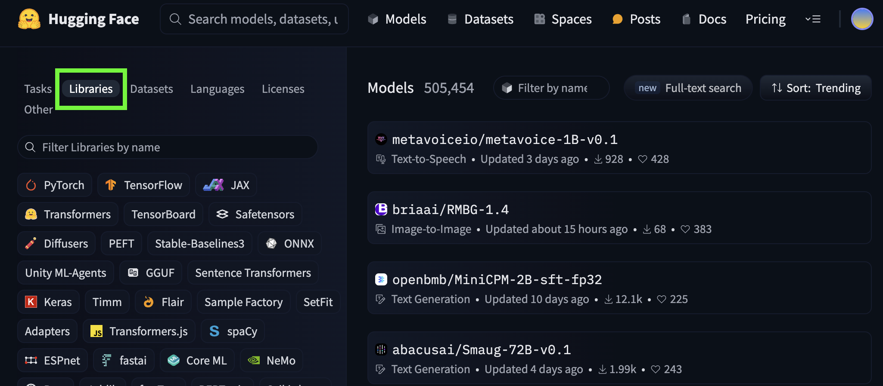883x386 pixels.
Task: Switch to the Languages filter tab
Action: [x=218, y=89]
